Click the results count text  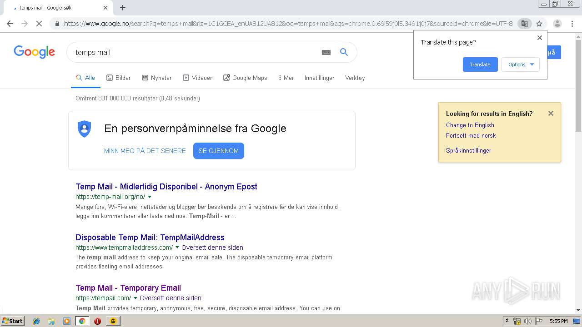(x=138, y=98)
